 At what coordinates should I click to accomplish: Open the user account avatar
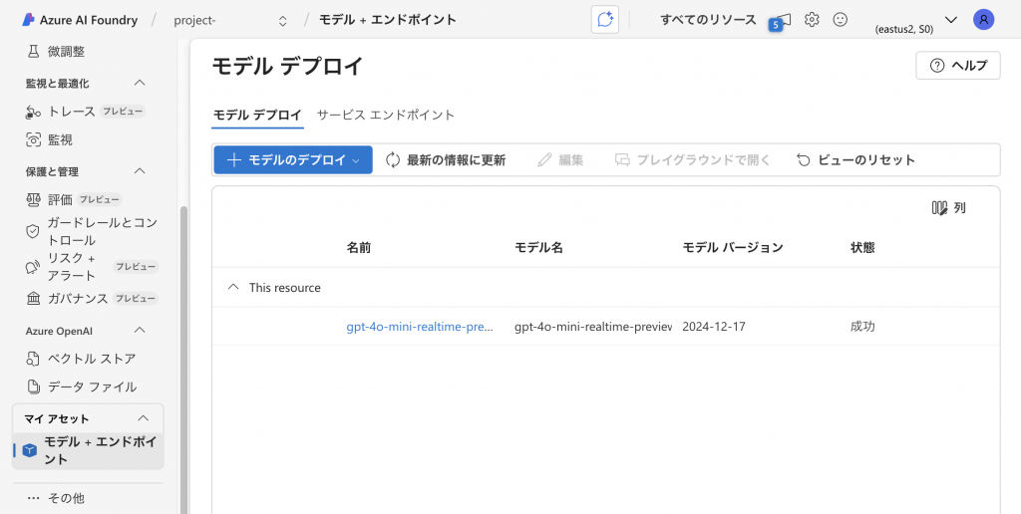tap(984, 20)
